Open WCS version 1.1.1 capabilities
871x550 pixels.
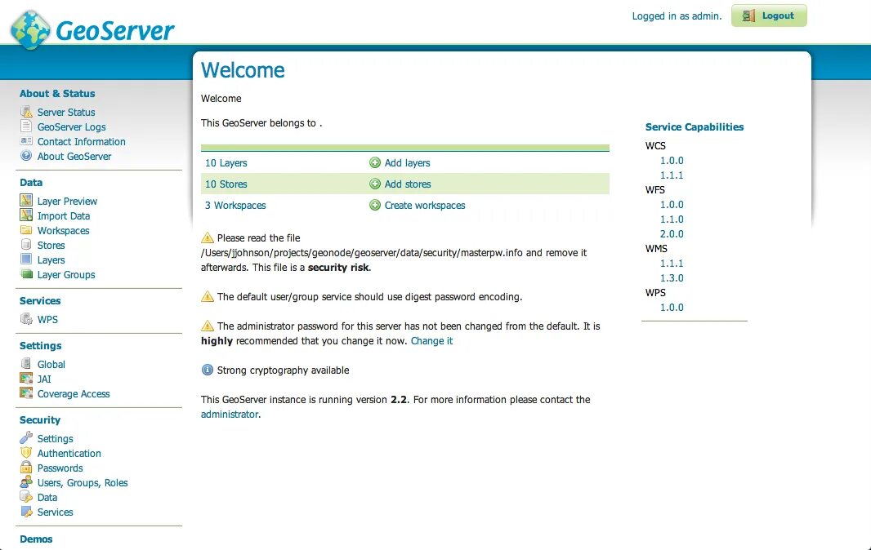coord(672,175)
